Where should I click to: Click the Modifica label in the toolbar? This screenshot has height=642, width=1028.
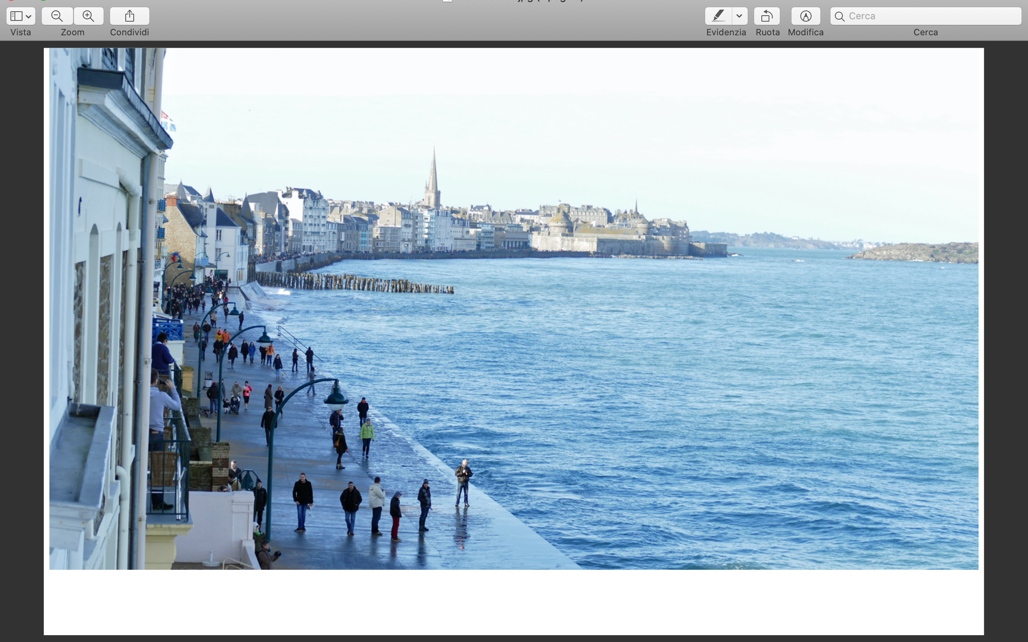point(806,32)
